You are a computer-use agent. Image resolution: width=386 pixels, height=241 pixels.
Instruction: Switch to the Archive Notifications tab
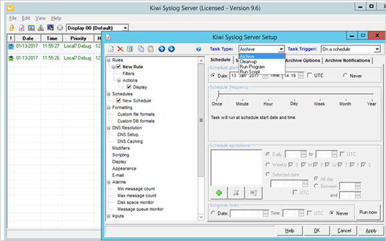347,60
